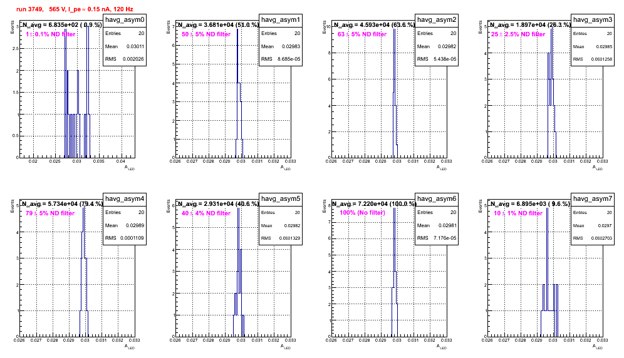Select the RMS value 0.0002703
Viewport: 624px width, 358px height.
[x=601, y=238]
